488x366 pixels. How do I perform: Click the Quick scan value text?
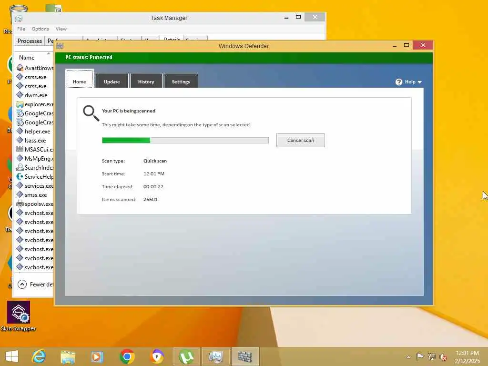(155, 161)
